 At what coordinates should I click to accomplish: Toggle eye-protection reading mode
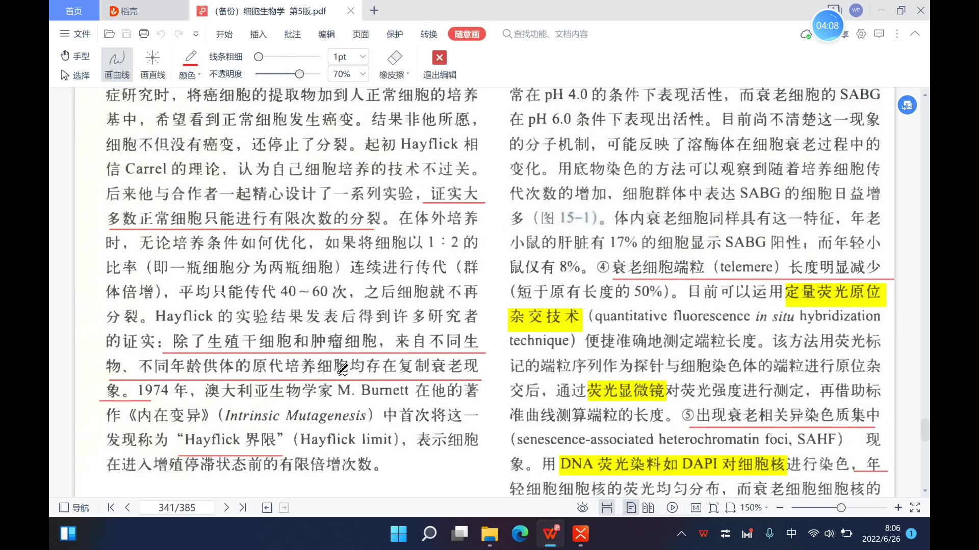[x=583, y=507]
